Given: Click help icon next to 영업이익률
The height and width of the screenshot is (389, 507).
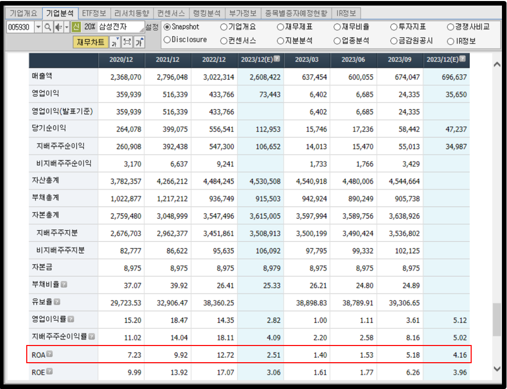Looking at the screenshot, I should coord(71,319).
